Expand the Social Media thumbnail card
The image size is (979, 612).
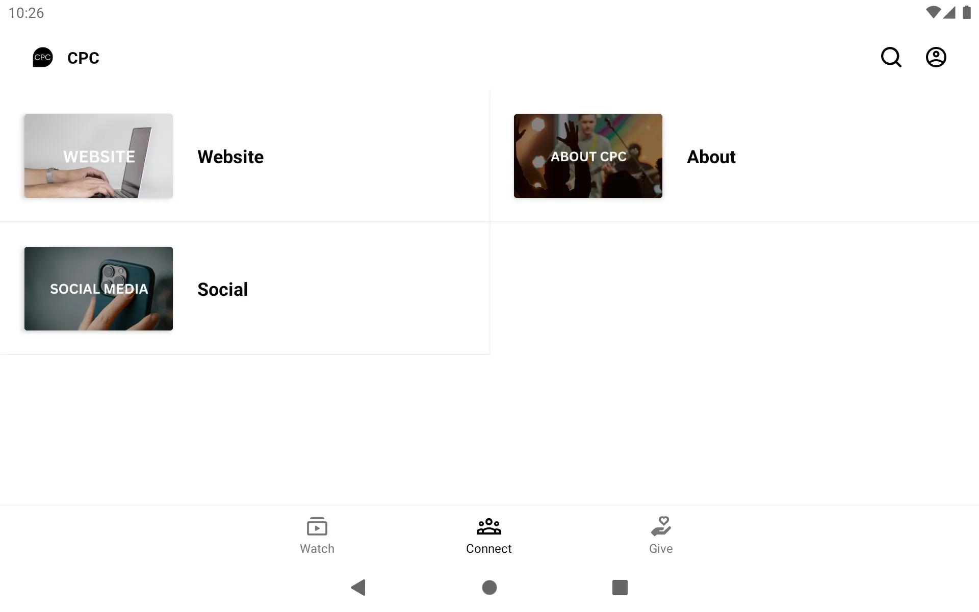click(99, 288)
